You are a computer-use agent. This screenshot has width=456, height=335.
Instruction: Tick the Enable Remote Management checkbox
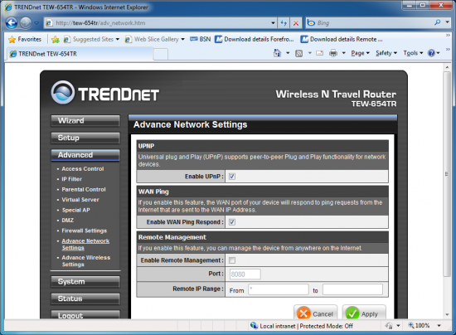tap(232, 260)
